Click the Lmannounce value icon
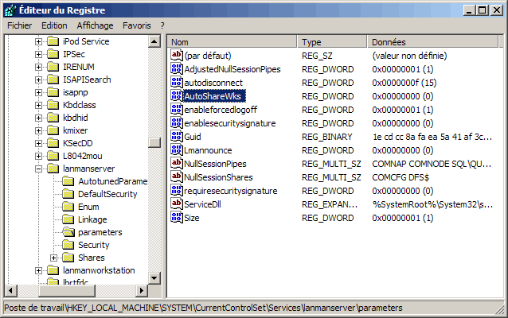This screenshot has height=318, width=508. [177, 150]
